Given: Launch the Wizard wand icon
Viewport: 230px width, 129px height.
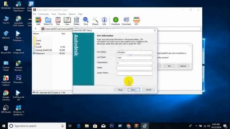Looking at the screenshot, I should click(x=95, y=21).
